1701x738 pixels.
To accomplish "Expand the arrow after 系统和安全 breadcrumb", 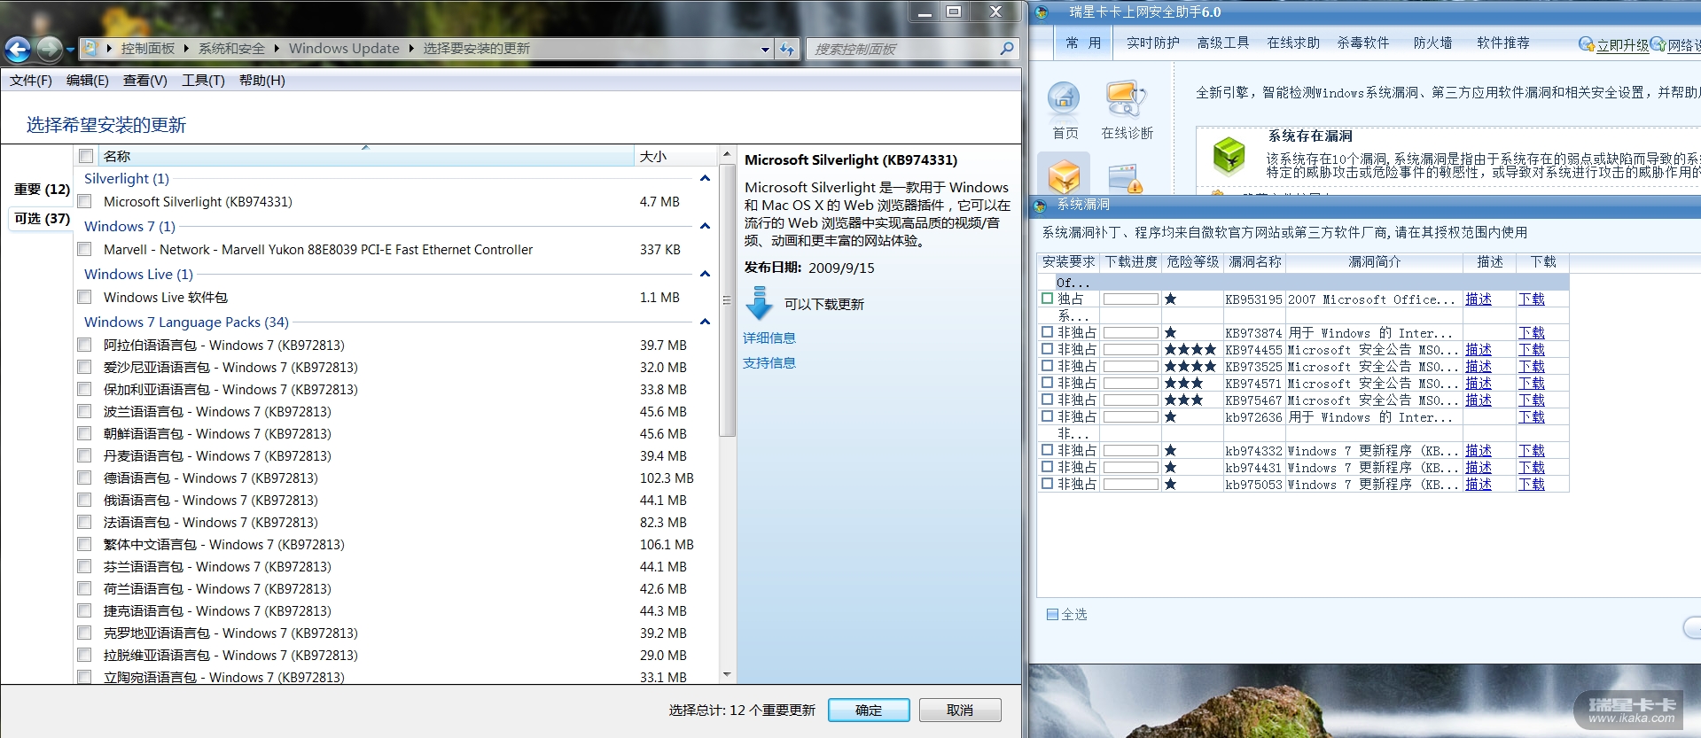I will click(277, 49).
